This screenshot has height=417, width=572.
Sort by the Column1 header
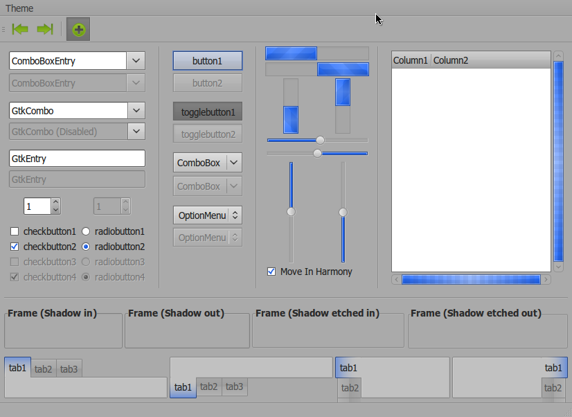click(411, 60)
